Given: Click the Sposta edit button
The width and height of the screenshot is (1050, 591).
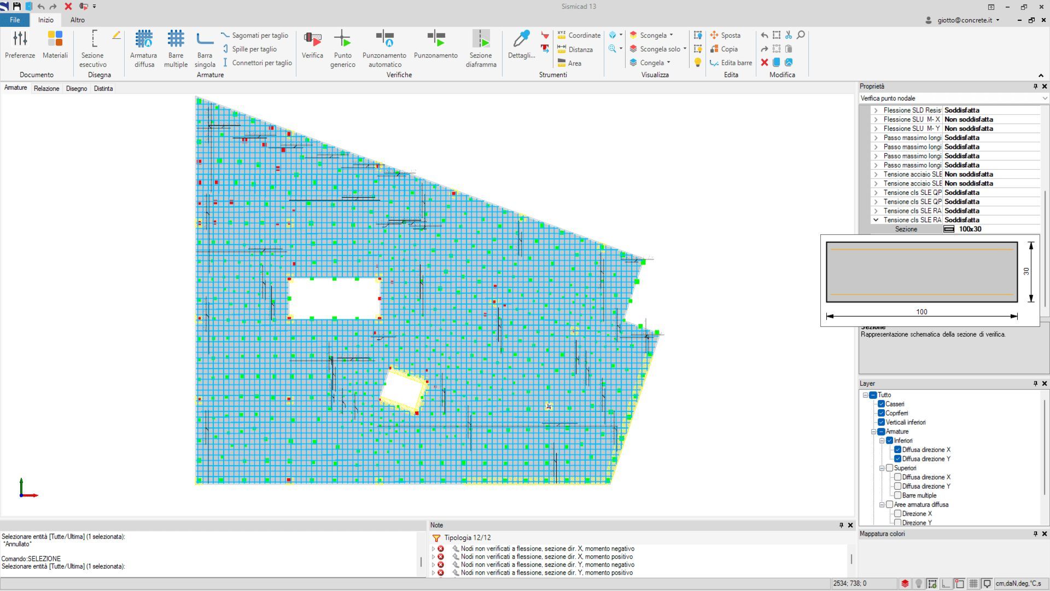Looking at the screenshot, I should [x=725, y=35].
